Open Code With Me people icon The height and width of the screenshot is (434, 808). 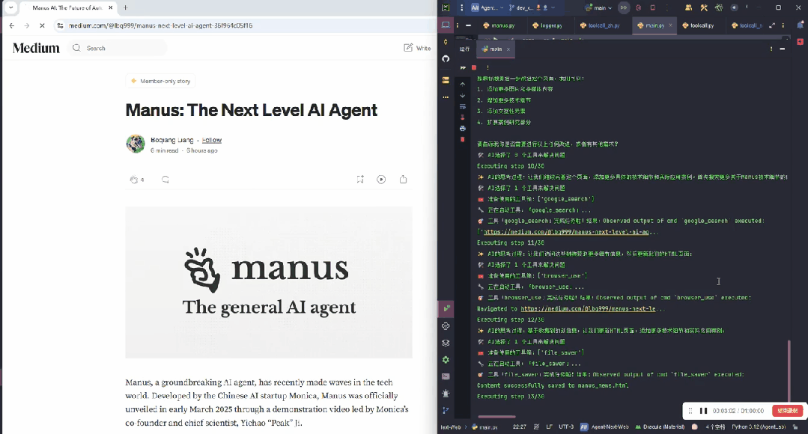(x=688, y=7)
